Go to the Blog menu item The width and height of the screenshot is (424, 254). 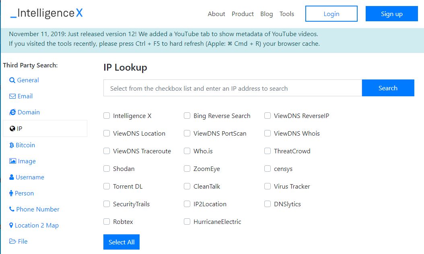point(266,14)
